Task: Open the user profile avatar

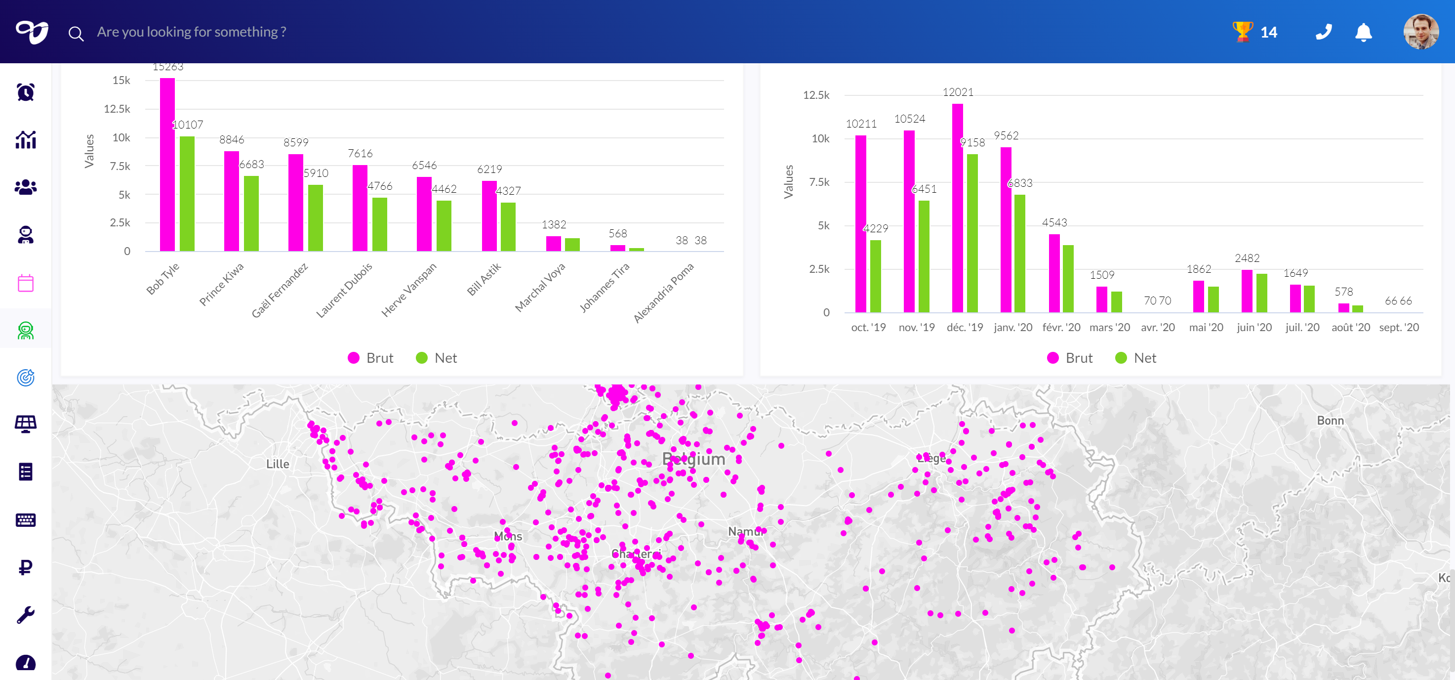Action: coord(1420,32)
